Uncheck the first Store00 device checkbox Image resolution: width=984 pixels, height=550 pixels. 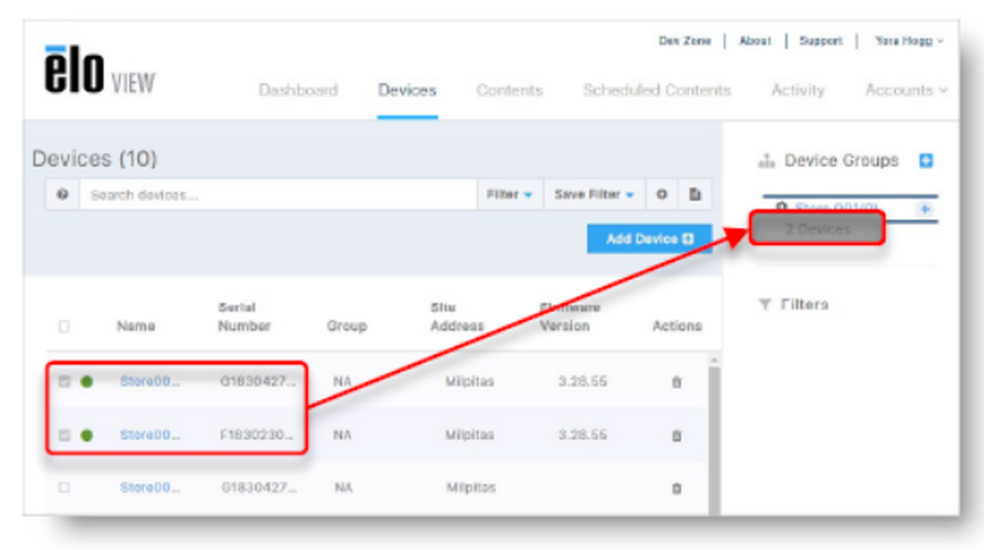point(64,381)
